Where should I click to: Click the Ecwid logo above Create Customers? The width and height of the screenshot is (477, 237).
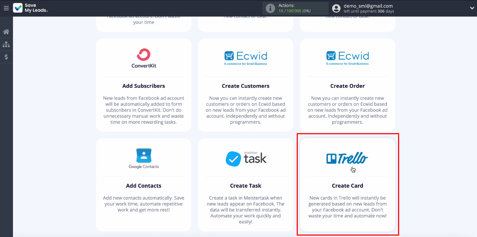(246, 58)
